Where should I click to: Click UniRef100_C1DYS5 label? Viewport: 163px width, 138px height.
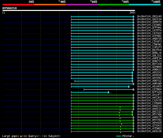pos(149,101)
